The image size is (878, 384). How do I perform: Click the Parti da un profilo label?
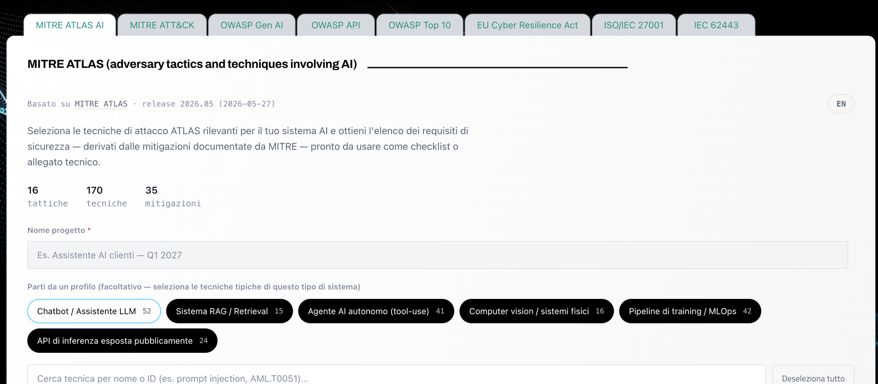coord(194,287)
